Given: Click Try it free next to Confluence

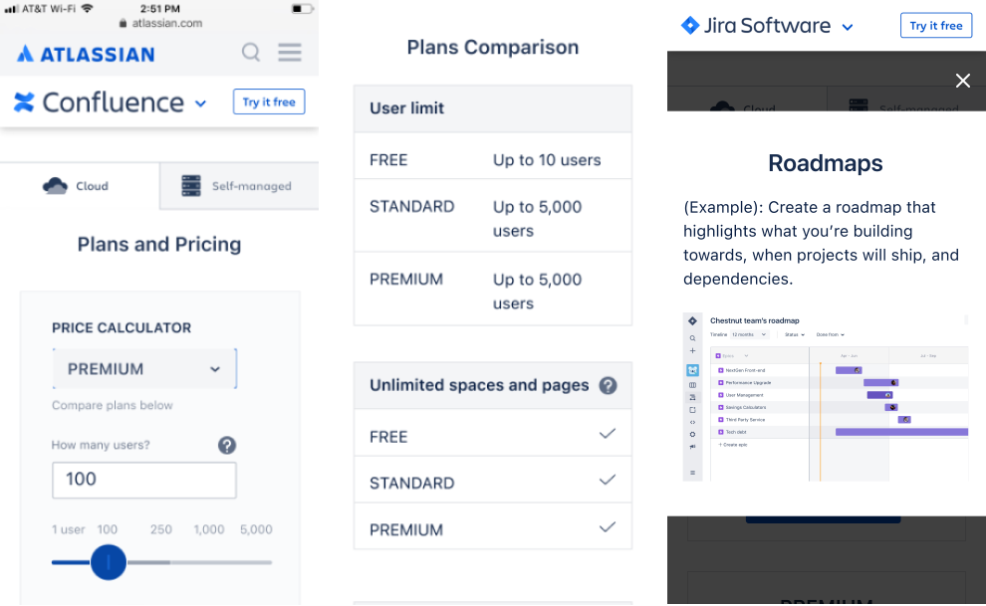Looking at the screenshot, I should tap(268, 101).
